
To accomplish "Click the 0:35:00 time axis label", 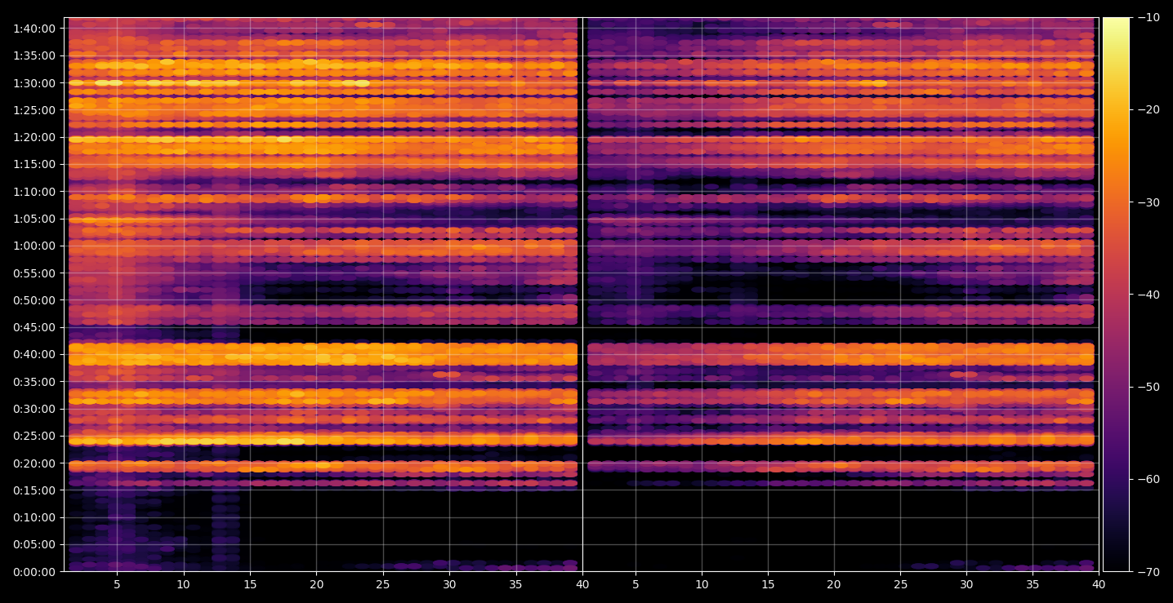I will point(34,382).
